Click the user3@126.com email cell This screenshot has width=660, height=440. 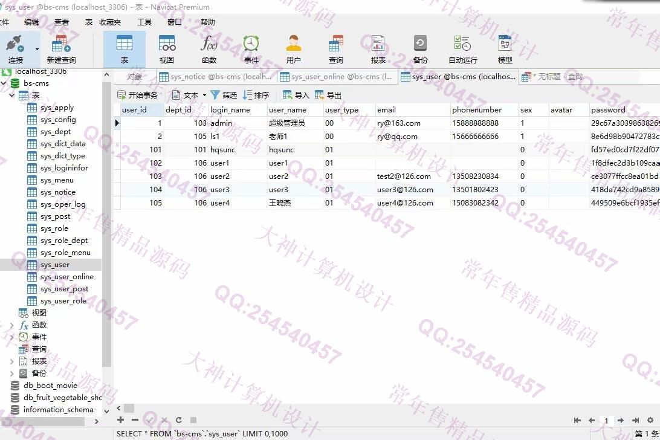(x=412, y=190)
